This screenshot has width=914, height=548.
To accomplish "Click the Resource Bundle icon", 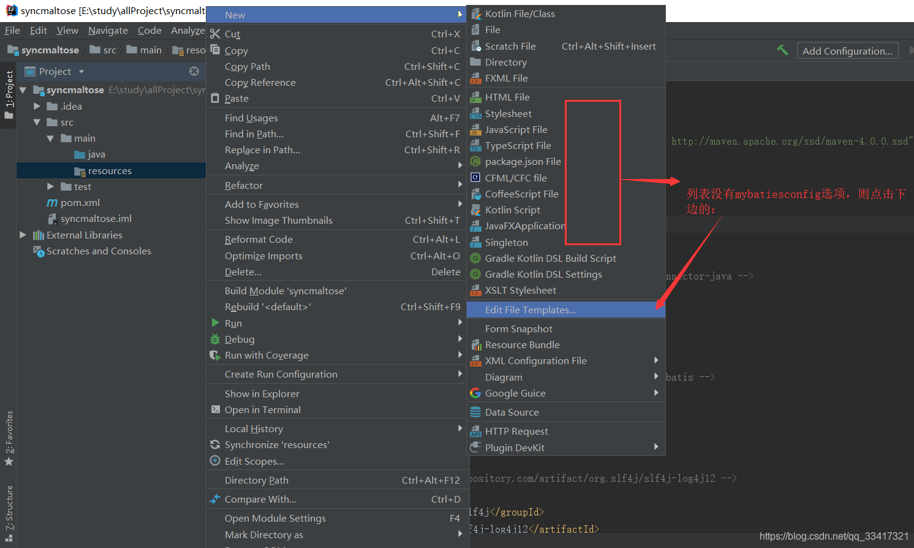I will pos(476,344).
